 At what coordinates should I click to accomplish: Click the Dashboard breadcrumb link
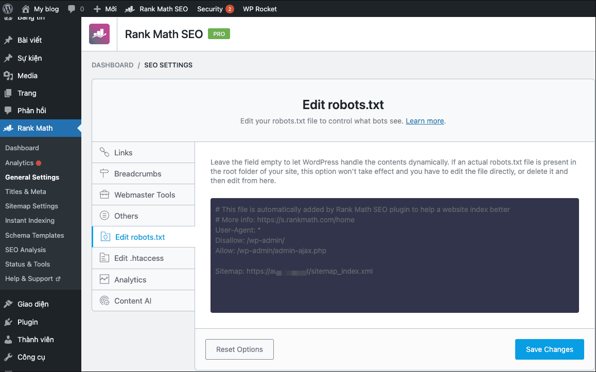(x=112, y=65)
